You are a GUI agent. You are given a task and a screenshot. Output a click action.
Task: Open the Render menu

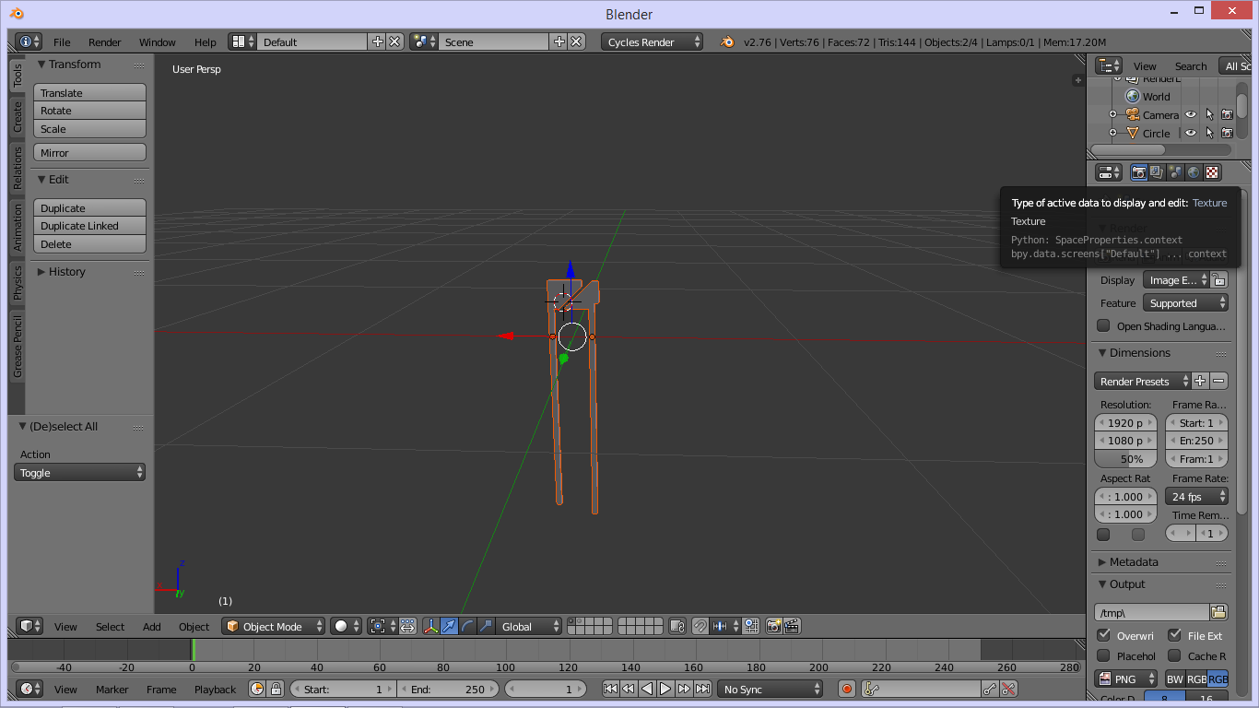[105, 41]
